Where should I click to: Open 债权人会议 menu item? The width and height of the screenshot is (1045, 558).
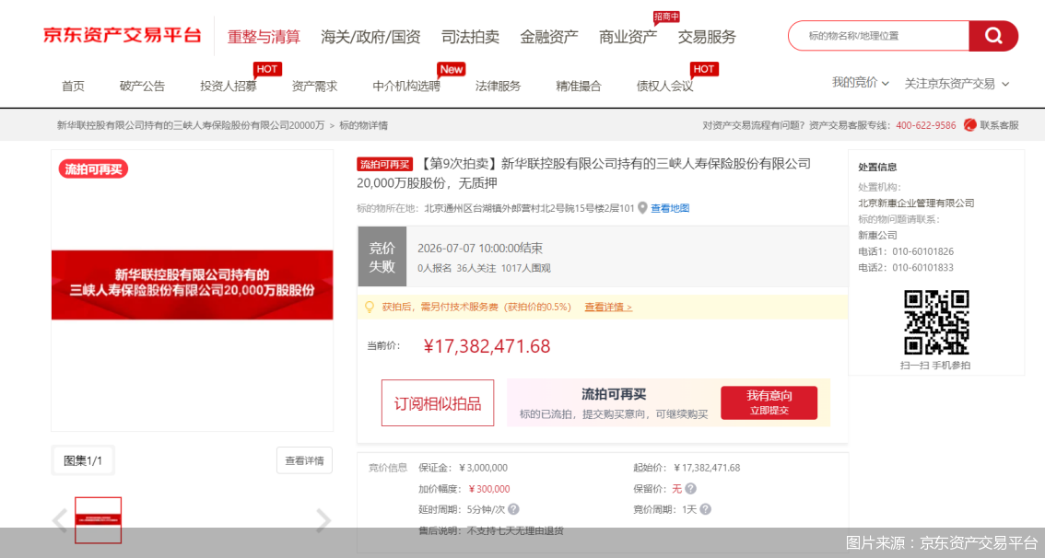coord(664,86)
